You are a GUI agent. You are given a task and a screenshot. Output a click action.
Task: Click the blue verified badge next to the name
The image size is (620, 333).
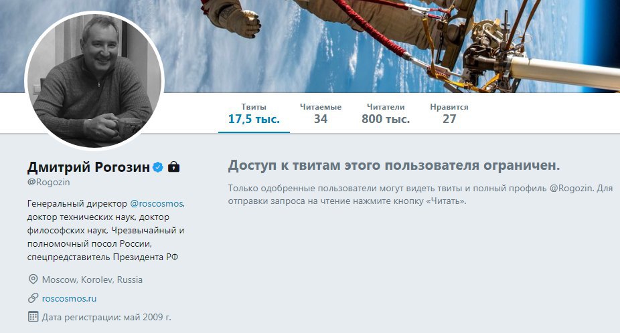click(x=158, y=167)
